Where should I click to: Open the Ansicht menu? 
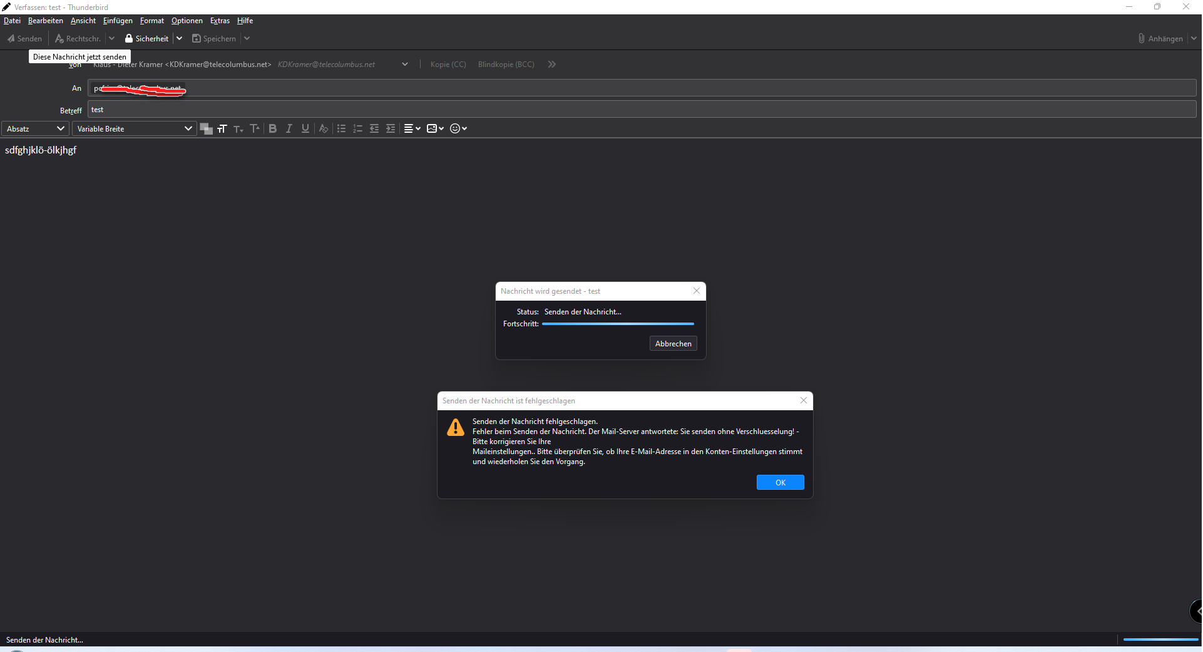tap(83, 21)
